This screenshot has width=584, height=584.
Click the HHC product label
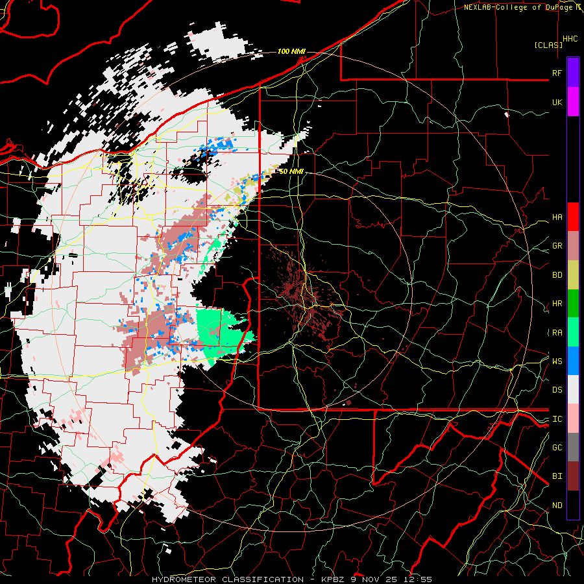tap(570, 39)
